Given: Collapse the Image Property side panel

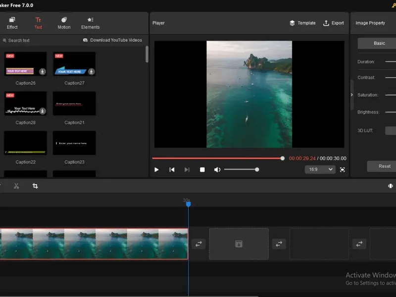Looking at the screenshot, I should [352, 95].
